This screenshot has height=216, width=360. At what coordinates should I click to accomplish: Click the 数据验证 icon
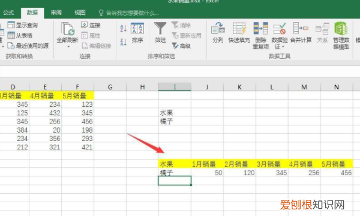tap(280, 28)
